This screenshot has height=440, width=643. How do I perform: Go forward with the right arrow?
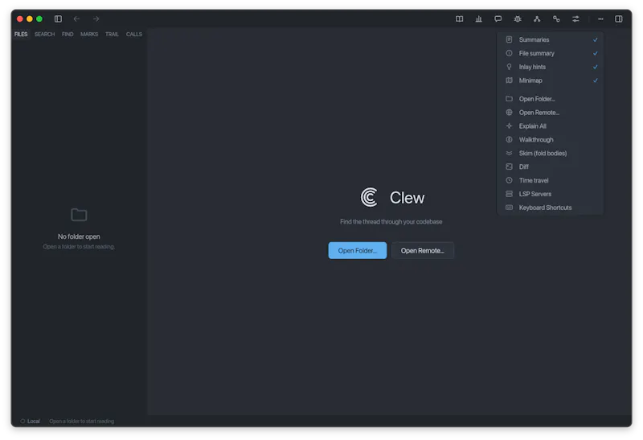[x=96, y=19]
